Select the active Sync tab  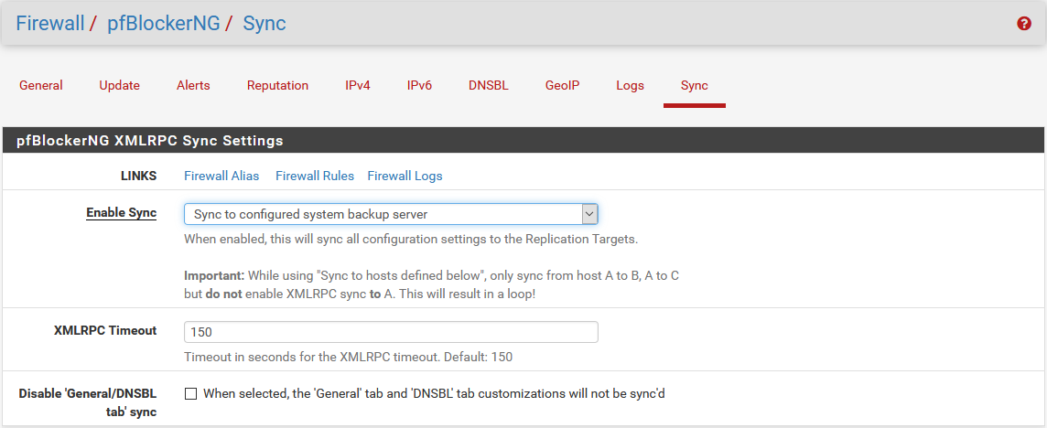pos(695,85)
